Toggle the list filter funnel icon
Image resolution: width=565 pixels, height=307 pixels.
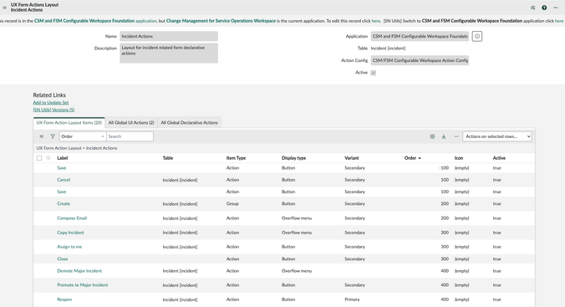pos(53,136)
